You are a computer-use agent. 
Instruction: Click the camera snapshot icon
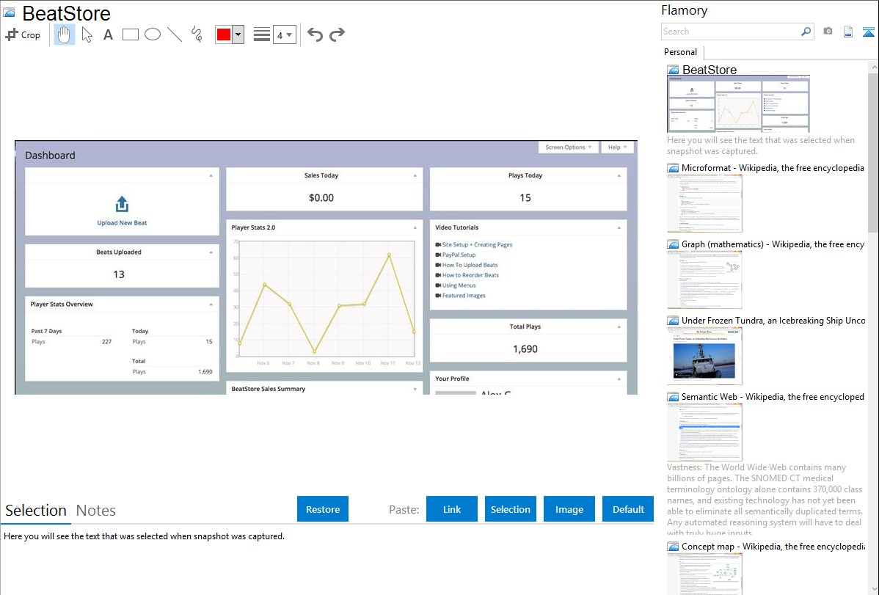pyautogui.click(x=828, y=32)
